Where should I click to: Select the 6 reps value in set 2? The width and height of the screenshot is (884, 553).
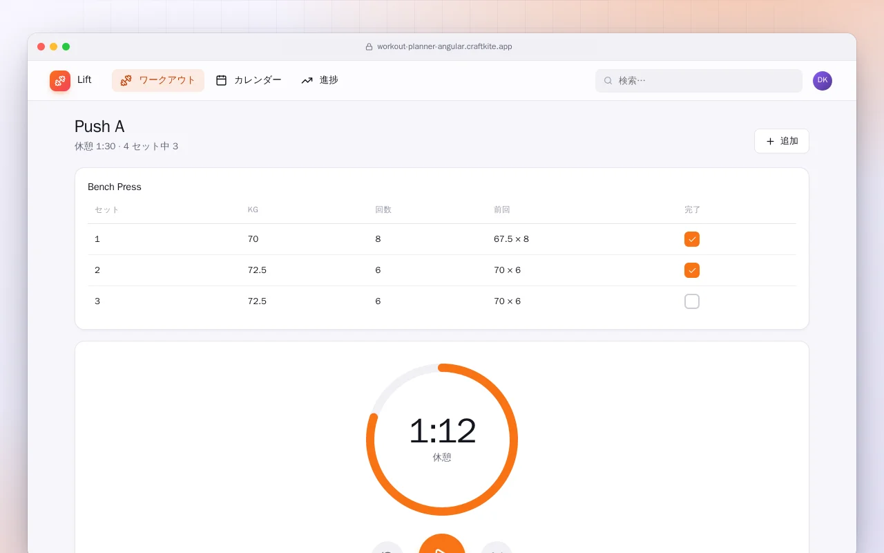378,270
